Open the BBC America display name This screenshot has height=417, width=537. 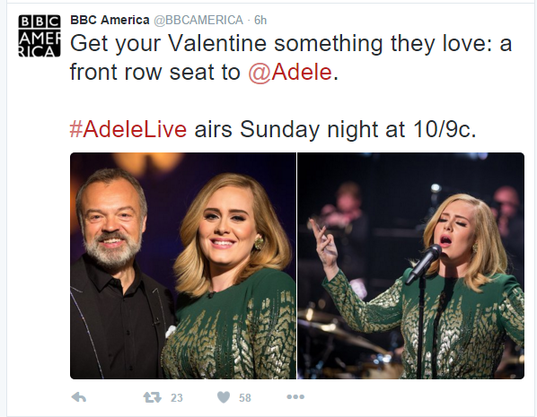(110, 20)
